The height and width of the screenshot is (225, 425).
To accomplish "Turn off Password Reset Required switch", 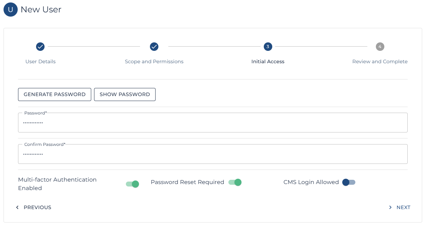I will pyautogui.click(x=235, y=182).
